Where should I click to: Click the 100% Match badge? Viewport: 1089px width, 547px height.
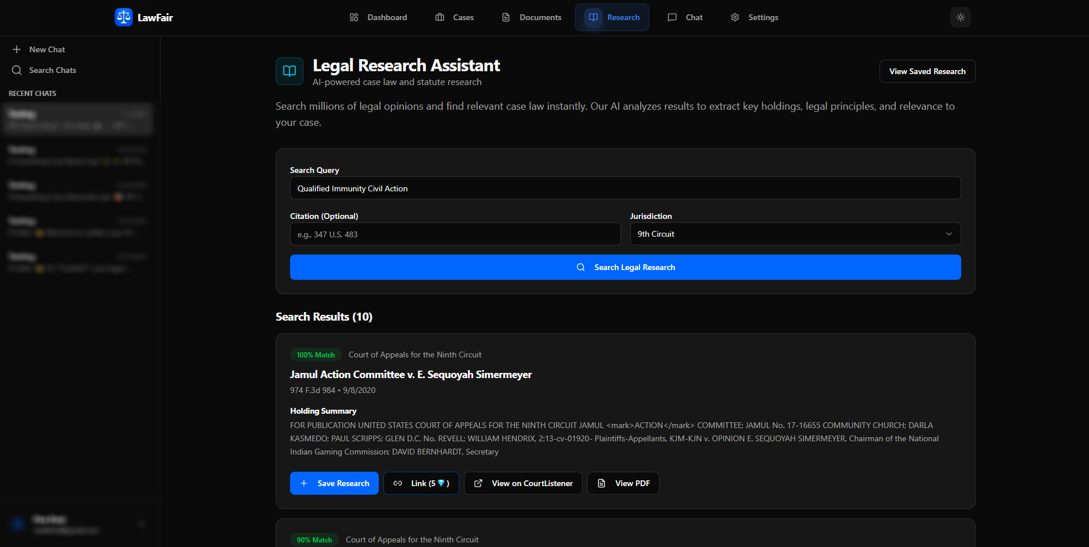[316, 355]
